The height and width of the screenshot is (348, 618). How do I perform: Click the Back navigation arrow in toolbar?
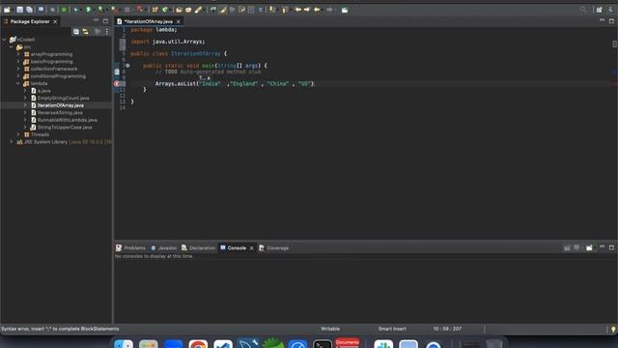[x=317, y=10]
